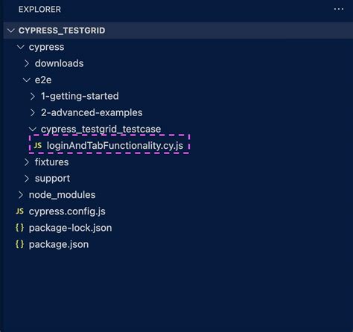353x332 pixels.
Task: Expand the node_modules folder chevron
Action: (21, 195)
